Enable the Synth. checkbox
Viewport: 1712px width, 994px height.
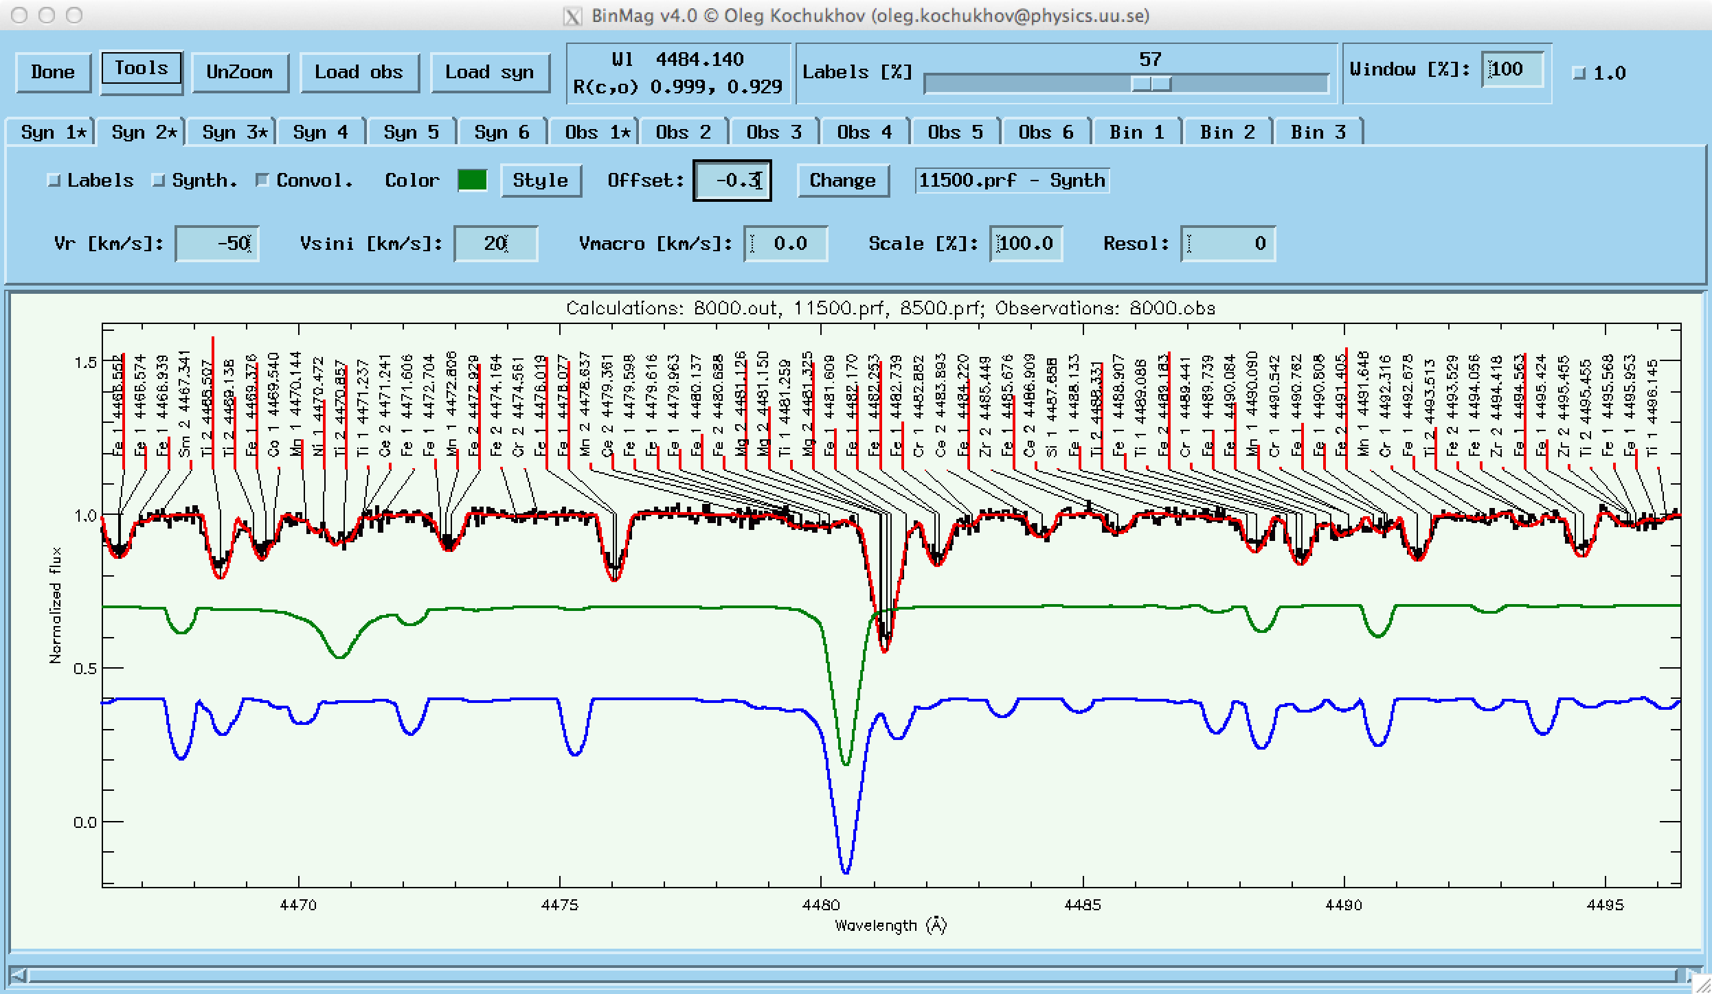[159, 181]
